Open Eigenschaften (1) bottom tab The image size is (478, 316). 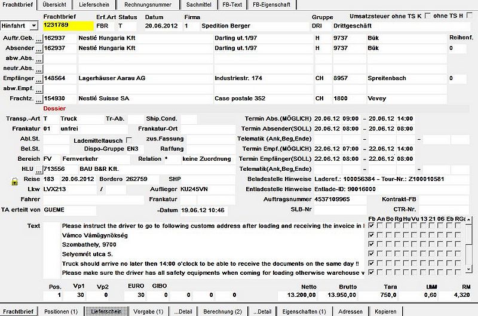(x=304, y=311)
